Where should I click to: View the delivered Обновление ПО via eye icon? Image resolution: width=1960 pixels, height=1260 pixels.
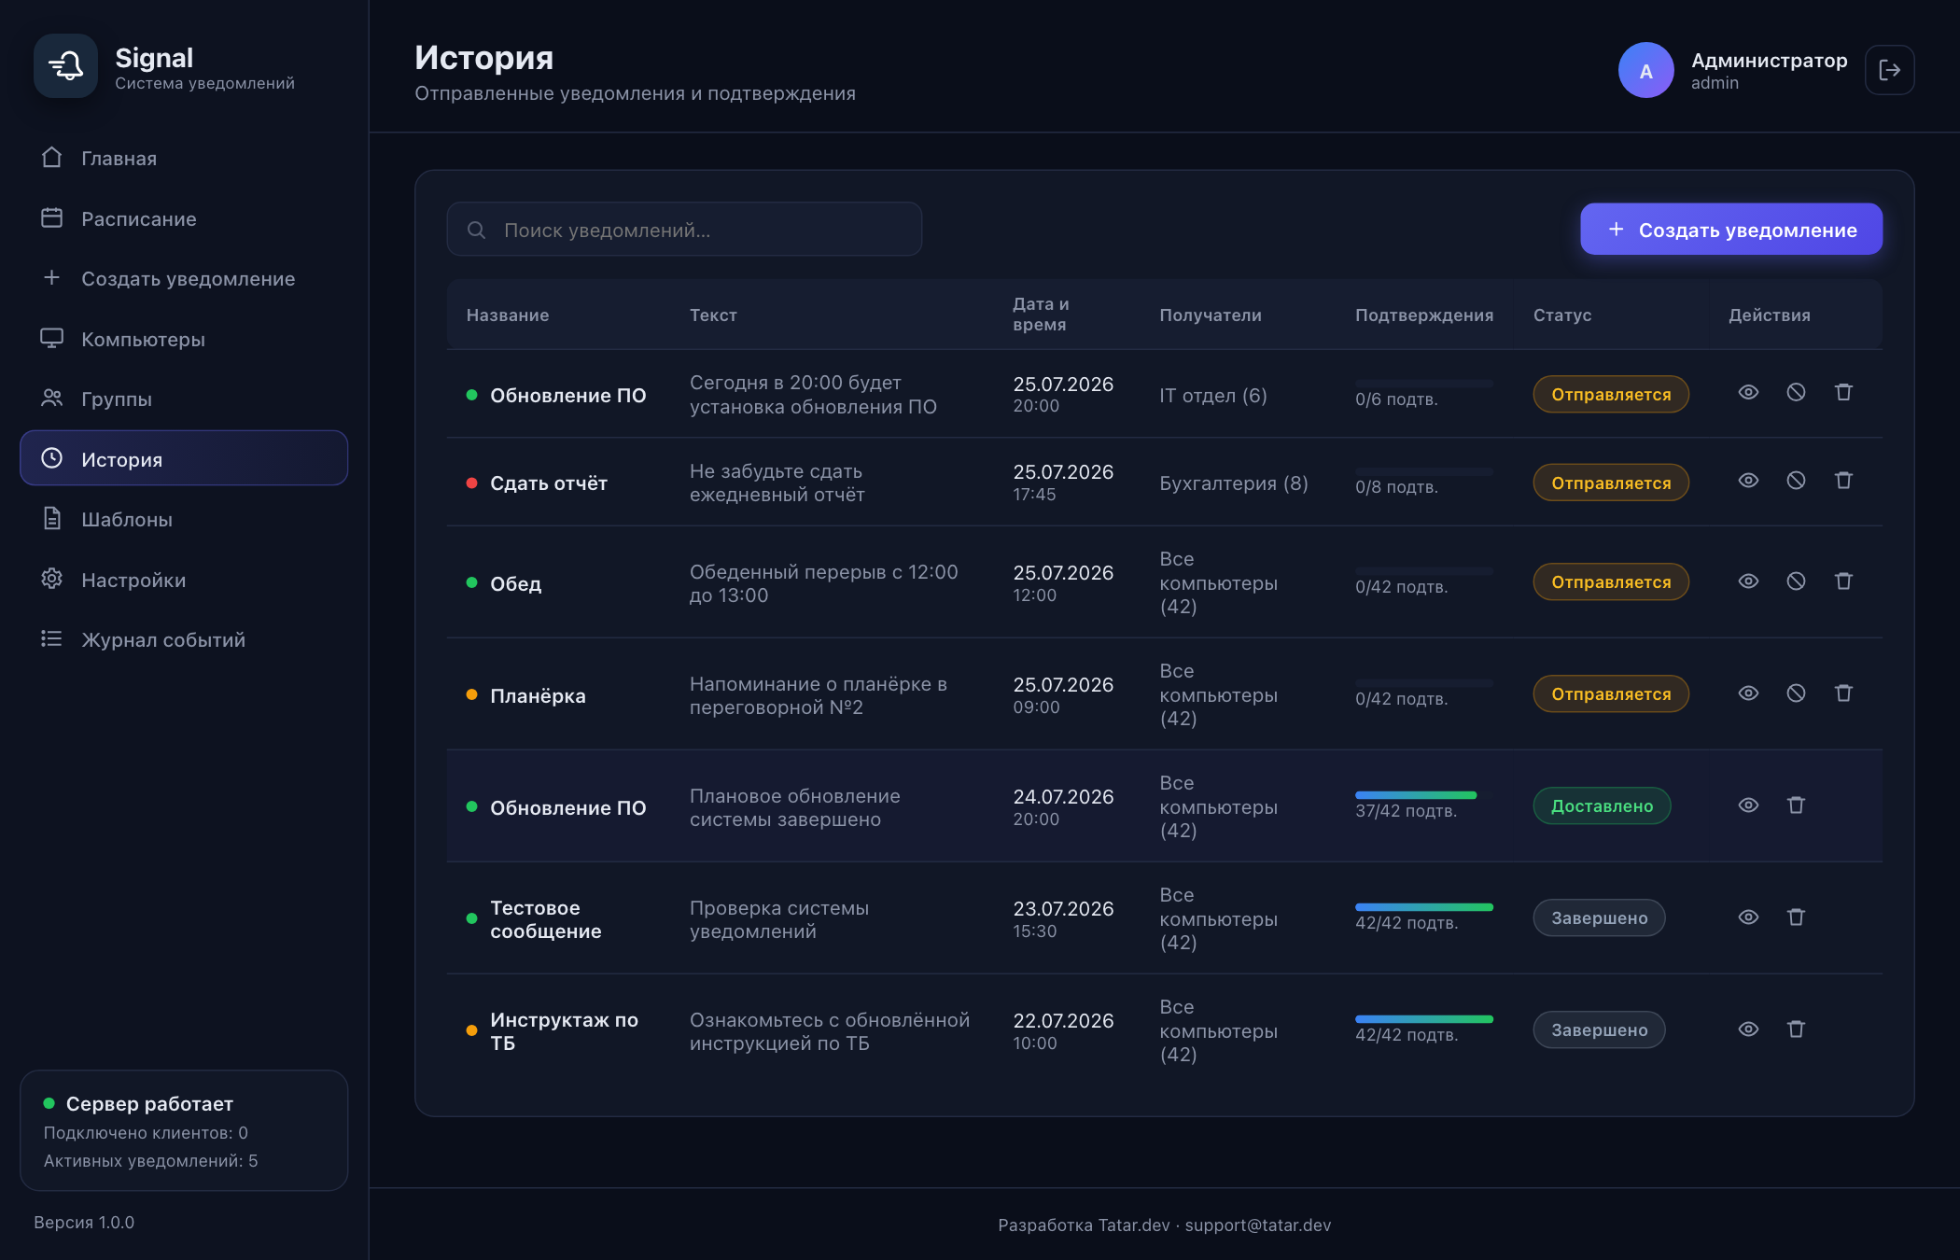pyautogui.click(x=1748, y=805)
